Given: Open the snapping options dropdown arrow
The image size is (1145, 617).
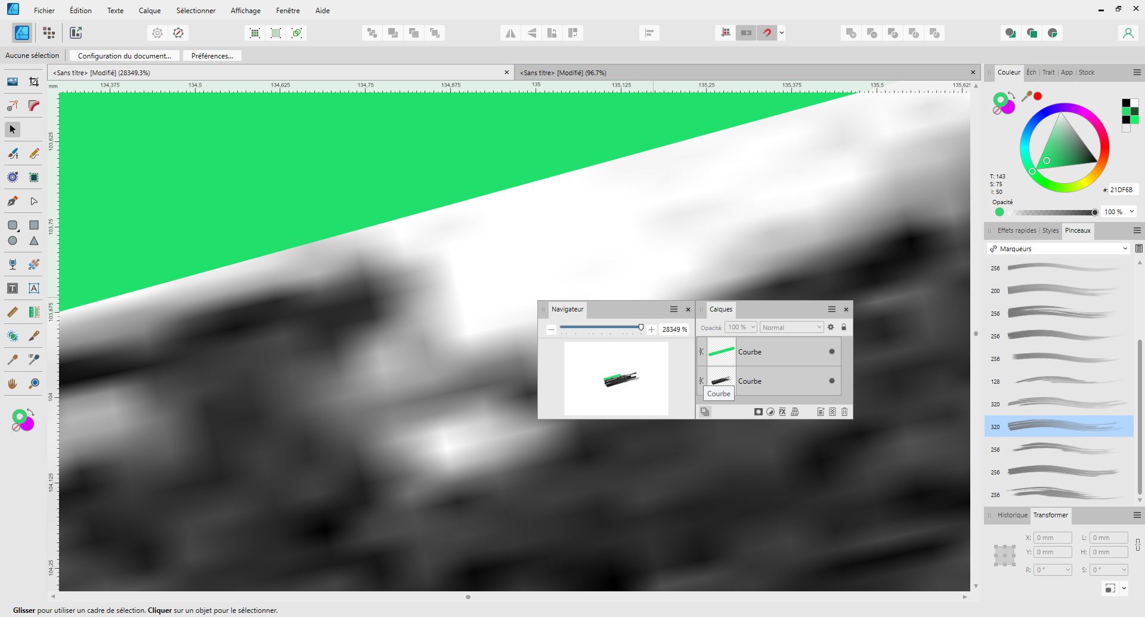Looking at the screenshot, I should pyautogui.click(x=782, y=33).
